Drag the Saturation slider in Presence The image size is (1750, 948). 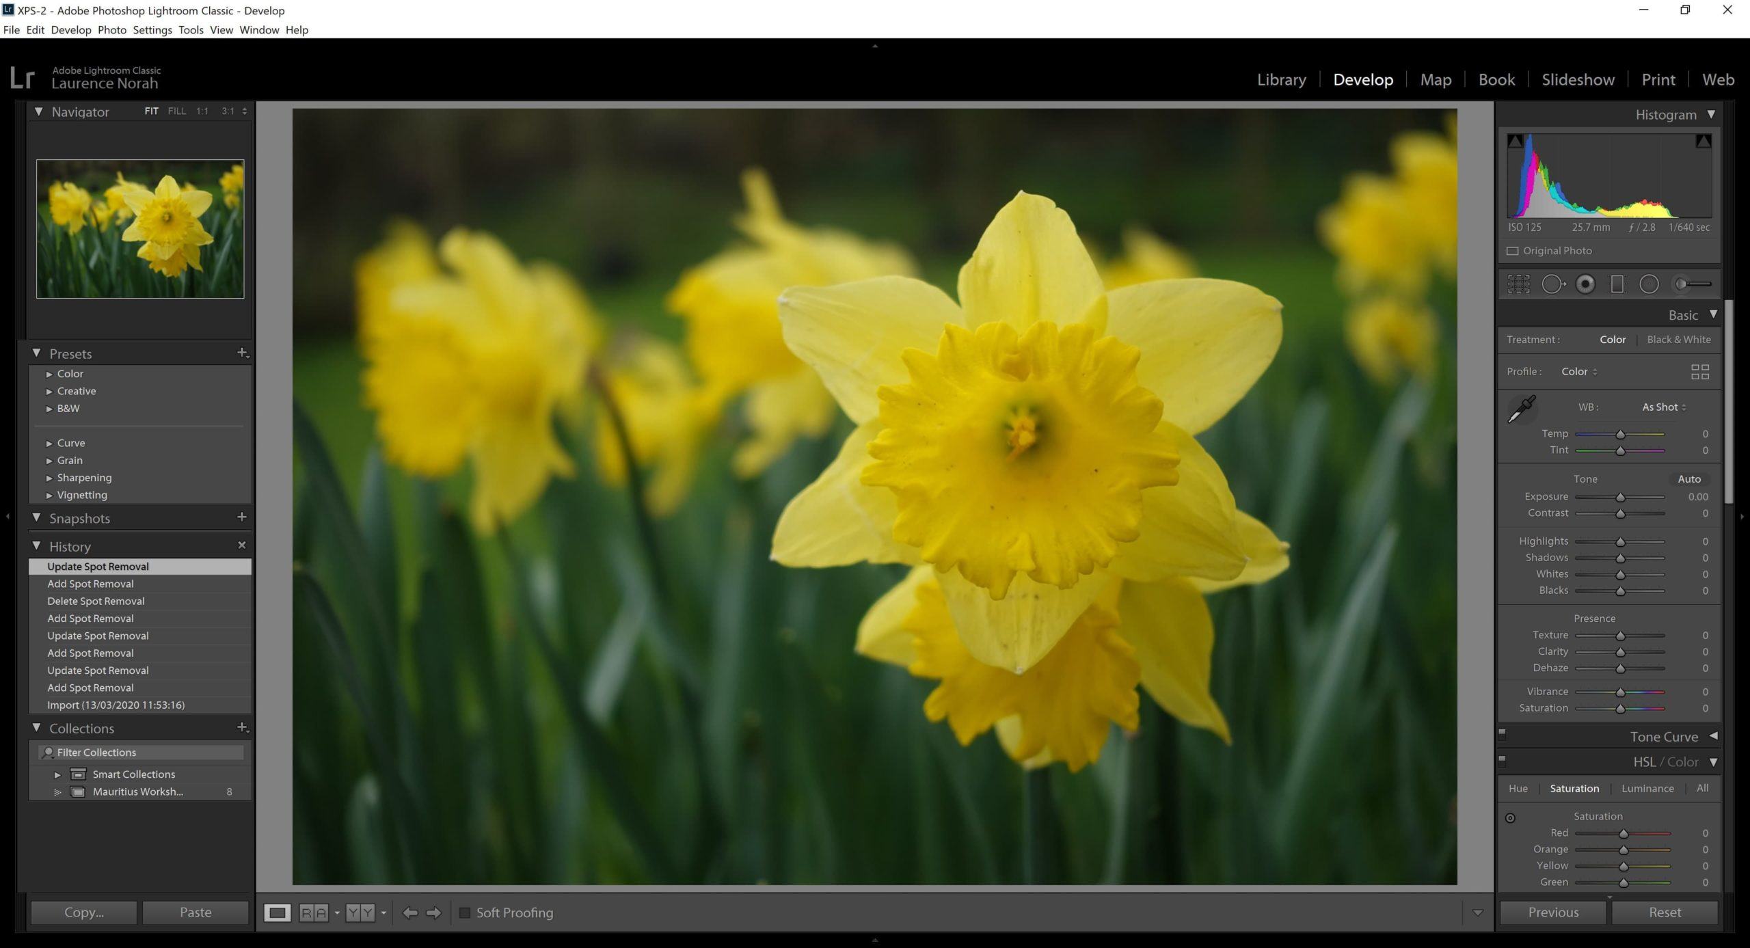[x=1620, y=709]
